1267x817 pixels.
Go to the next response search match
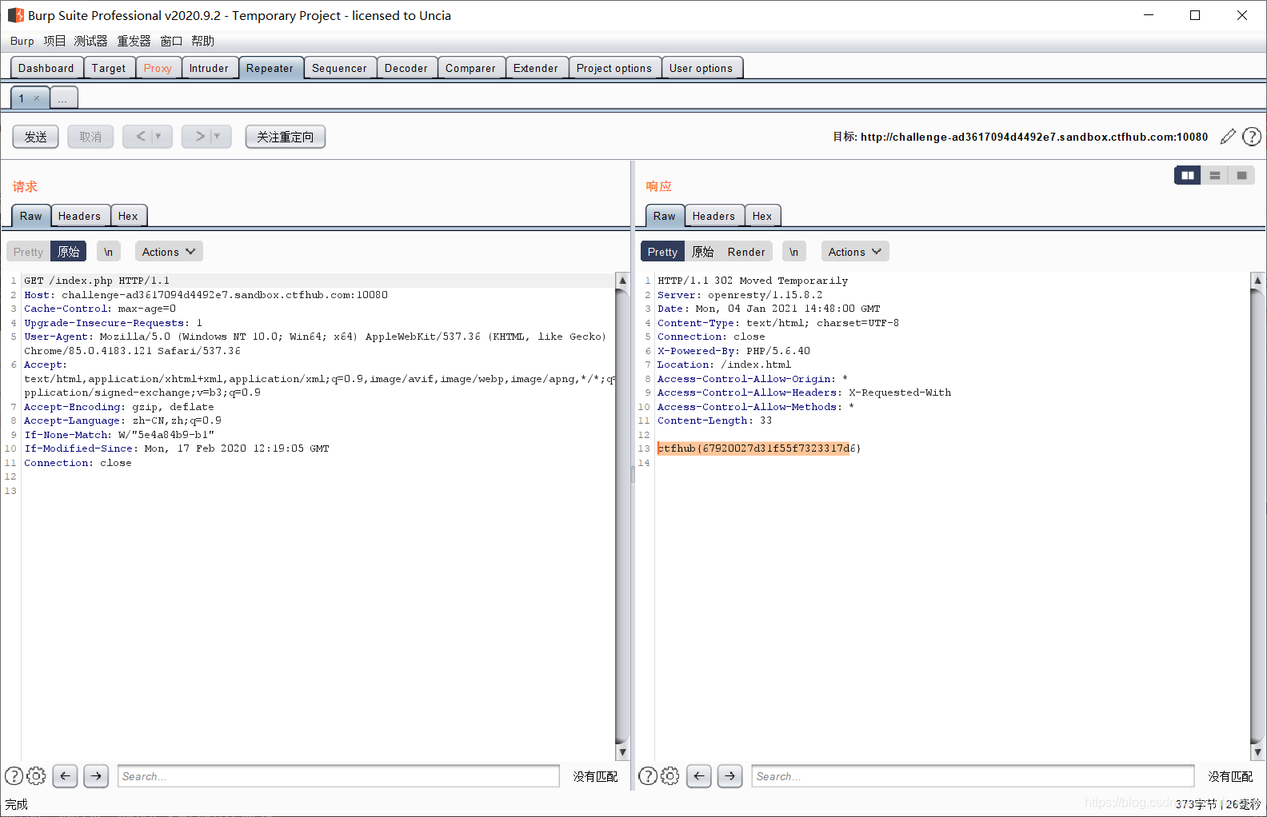[730, 775]
